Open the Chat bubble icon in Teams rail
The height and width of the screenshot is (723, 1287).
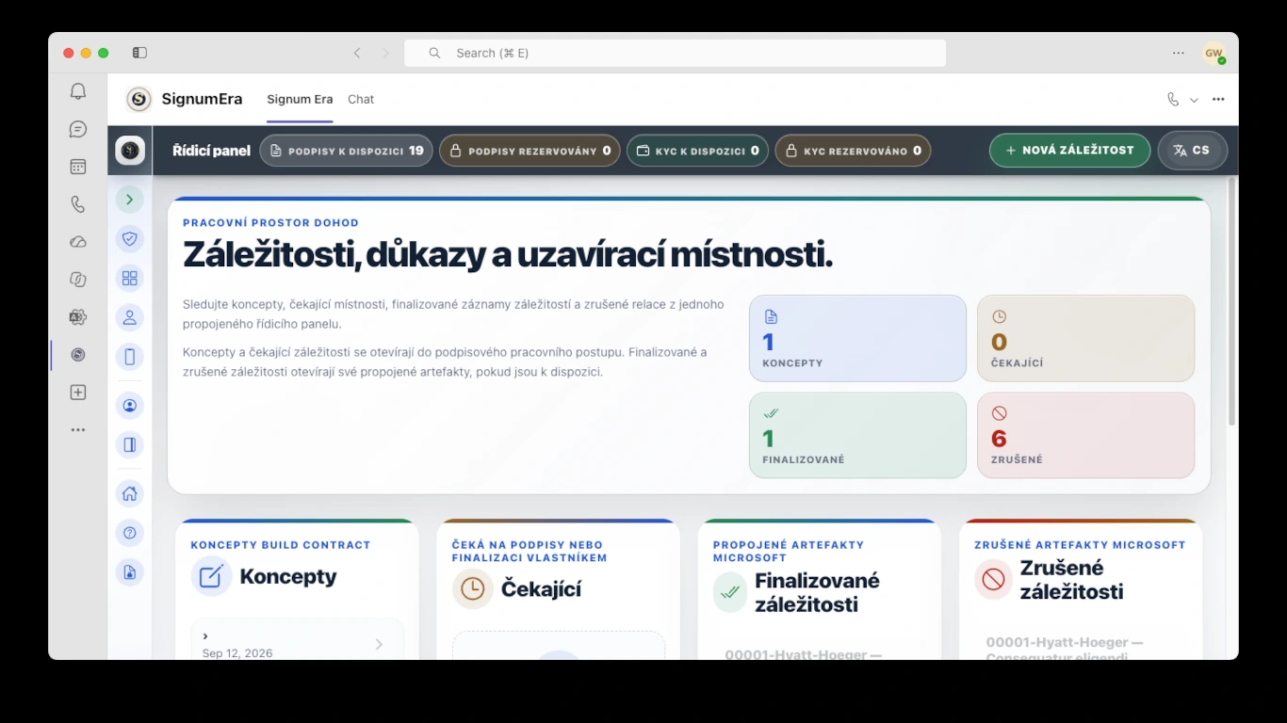(x=78, y=129)
